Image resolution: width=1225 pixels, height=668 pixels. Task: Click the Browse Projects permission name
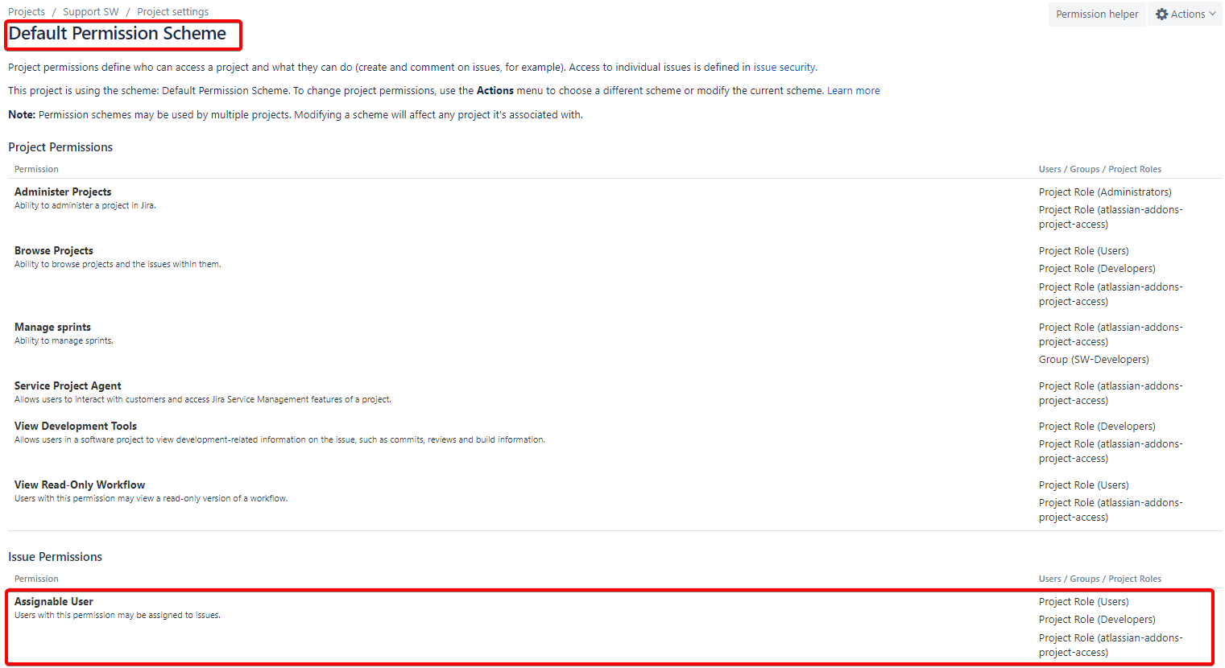coord(54,250)
